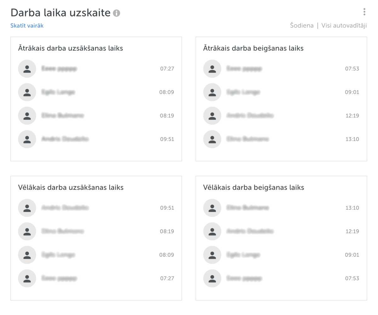
Task: Select driver name at 09:01 in Vēlākais darba beigšanas
Action: tap(243, 255)
